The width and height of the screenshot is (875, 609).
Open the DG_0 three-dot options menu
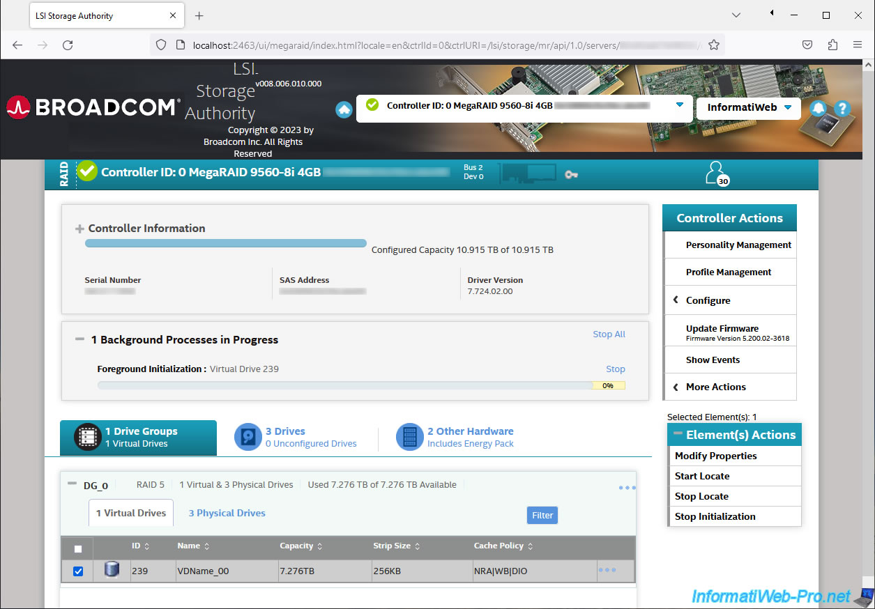tap(627, 488)
